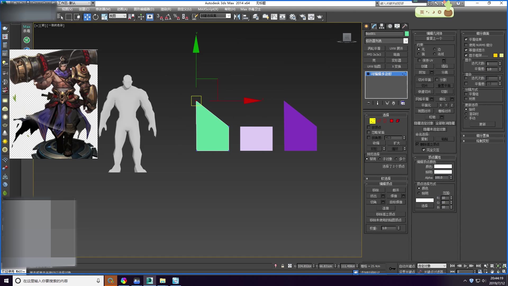
Task: Click the Box001 object color swatch
Action: click(x=407, y=34)
